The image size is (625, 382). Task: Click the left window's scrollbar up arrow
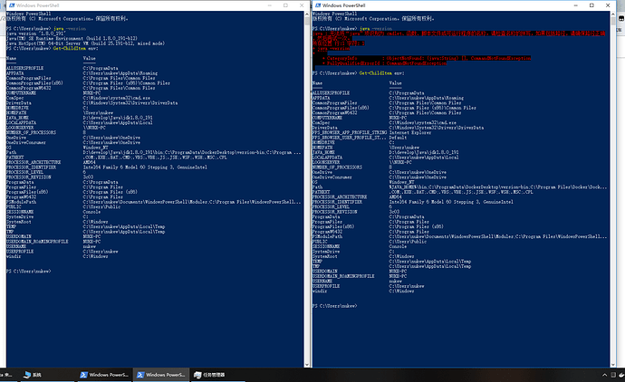pyautogui.click(x=307, y=14)
